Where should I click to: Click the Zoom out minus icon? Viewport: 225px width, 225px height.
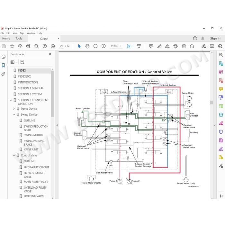pos(95,46)
